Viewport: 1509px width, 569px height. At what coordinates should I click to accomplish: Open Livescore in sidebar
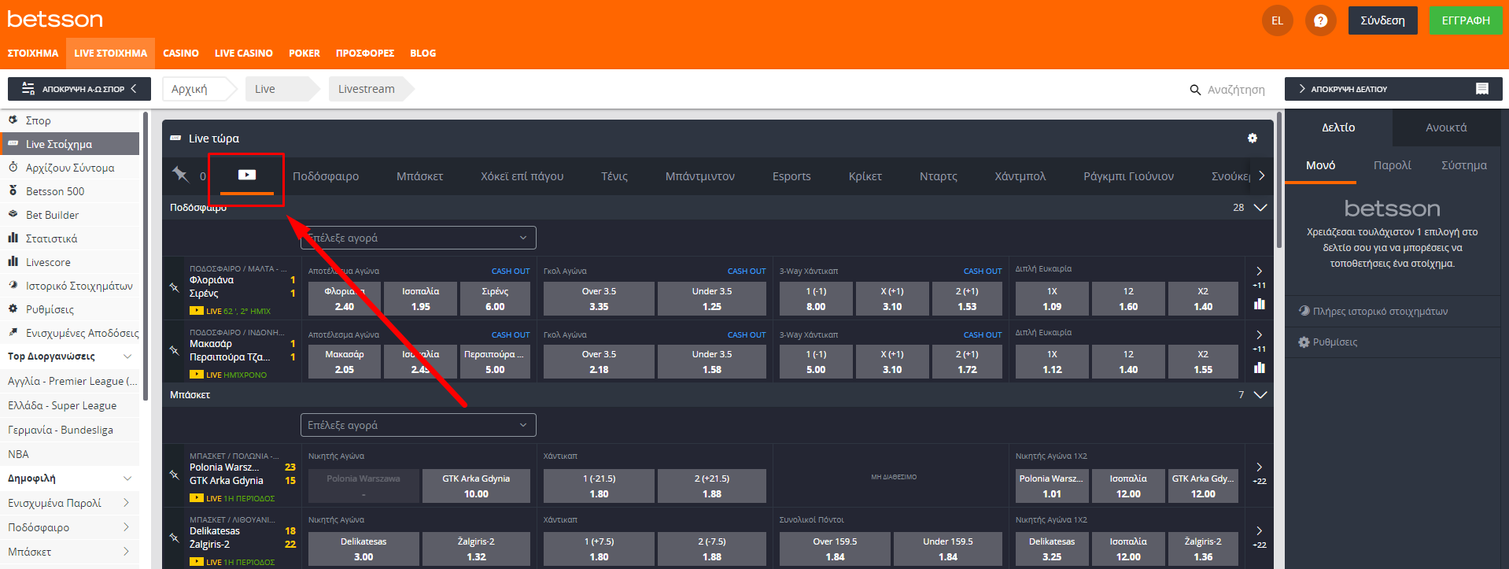pyautogui.click(x=71, y=262)
